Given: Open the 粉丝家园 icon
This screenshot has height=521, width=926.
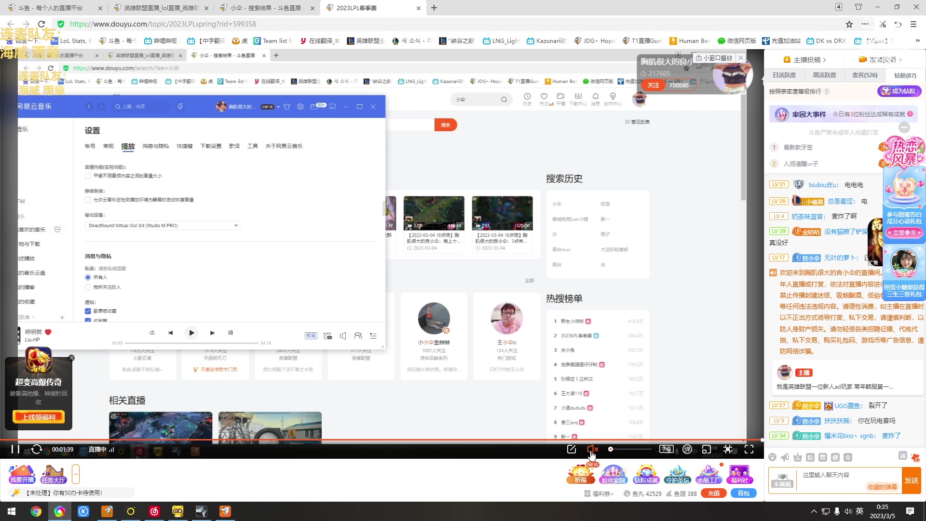Looking at the screenshot, I should click(x=613, y=474).
